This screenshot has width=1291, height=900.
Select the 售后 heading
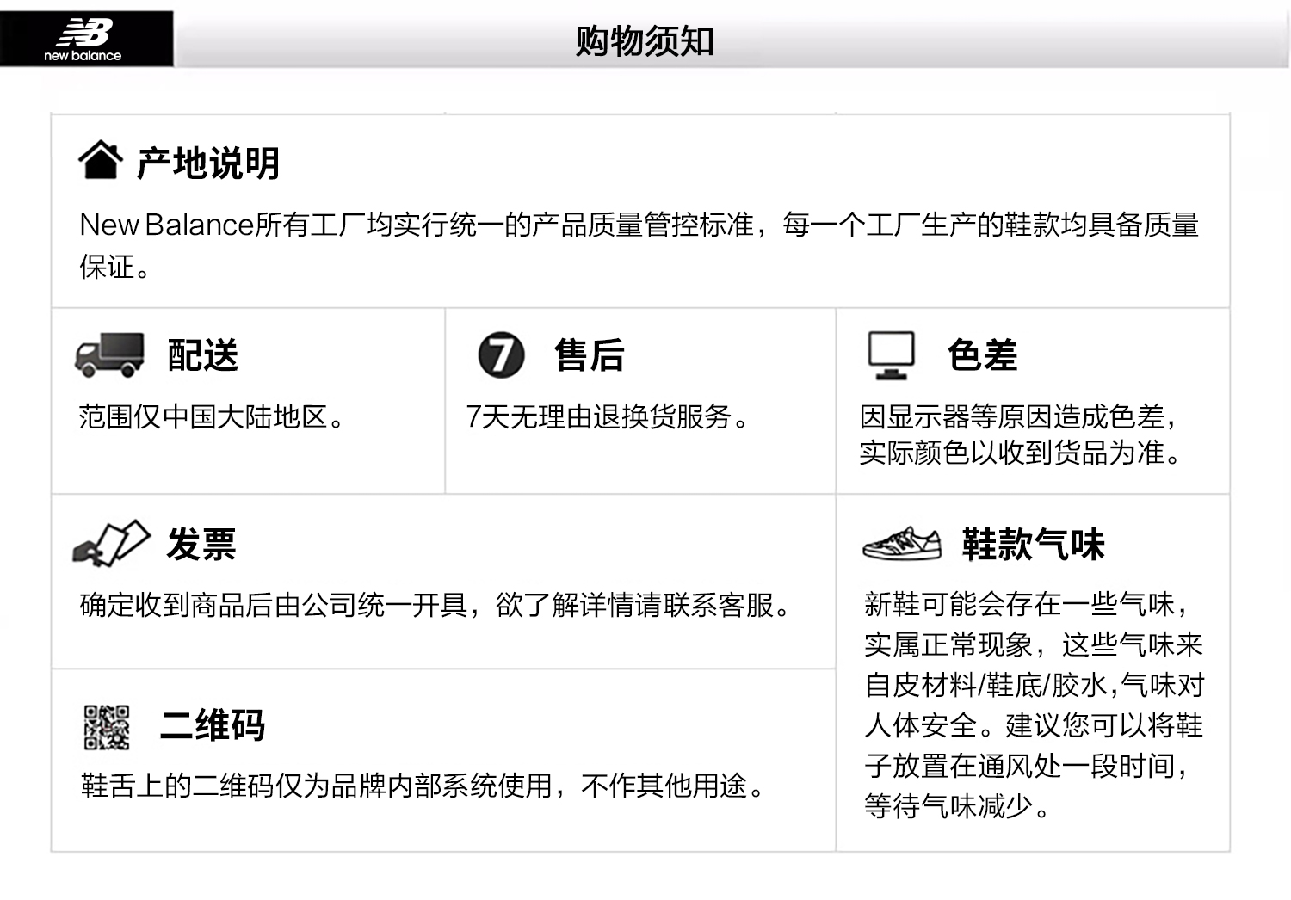pos(590,355)
